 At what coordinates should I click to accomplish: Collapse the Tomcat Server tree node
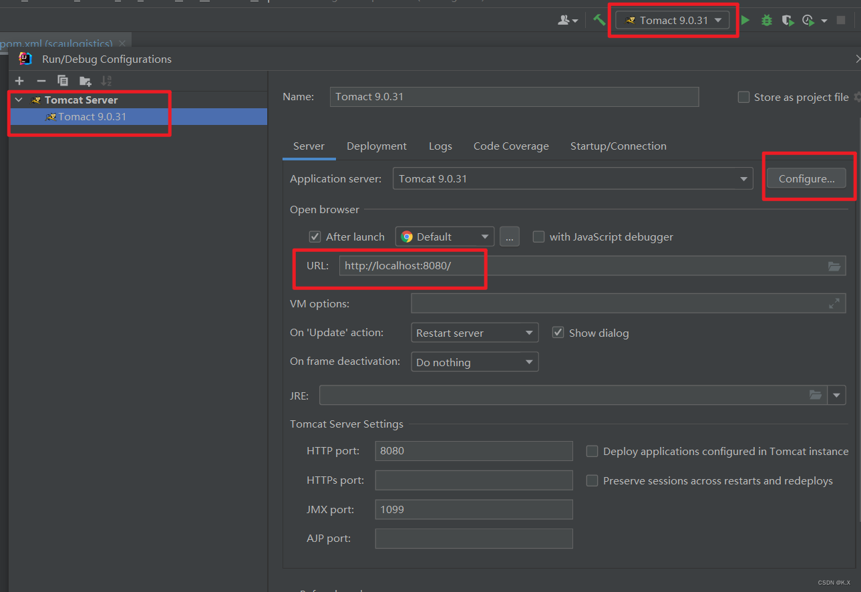pos(19,100)
